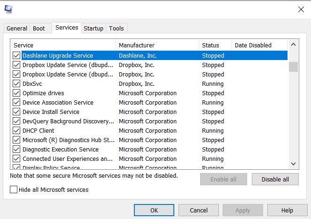Select the DHCP Client service name

pyautogui.click(x=38, y=131)
